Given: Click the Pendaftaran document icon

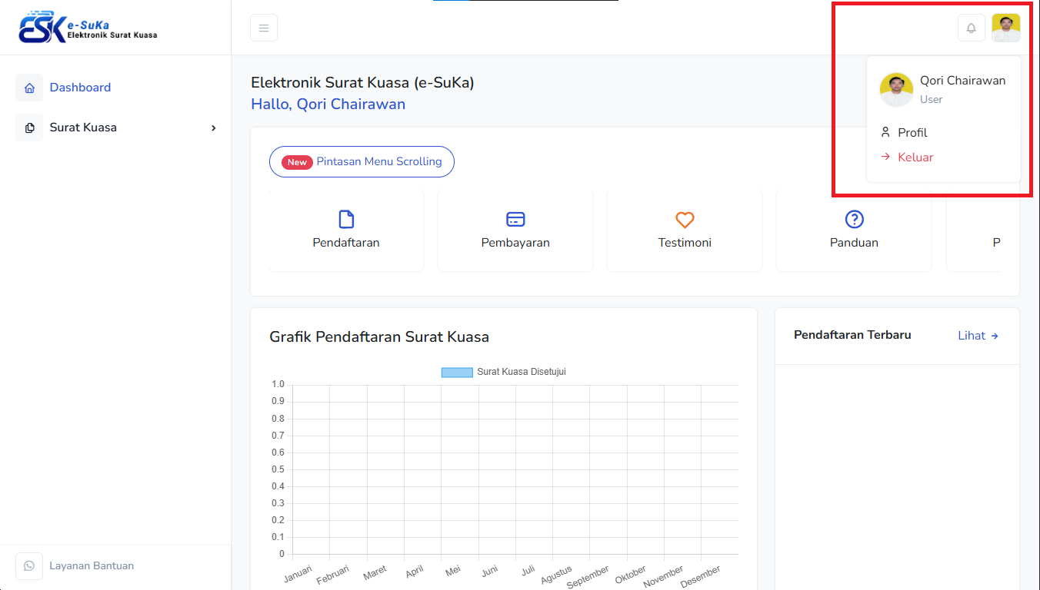Looking at the screenshot, I should [346, 220].
